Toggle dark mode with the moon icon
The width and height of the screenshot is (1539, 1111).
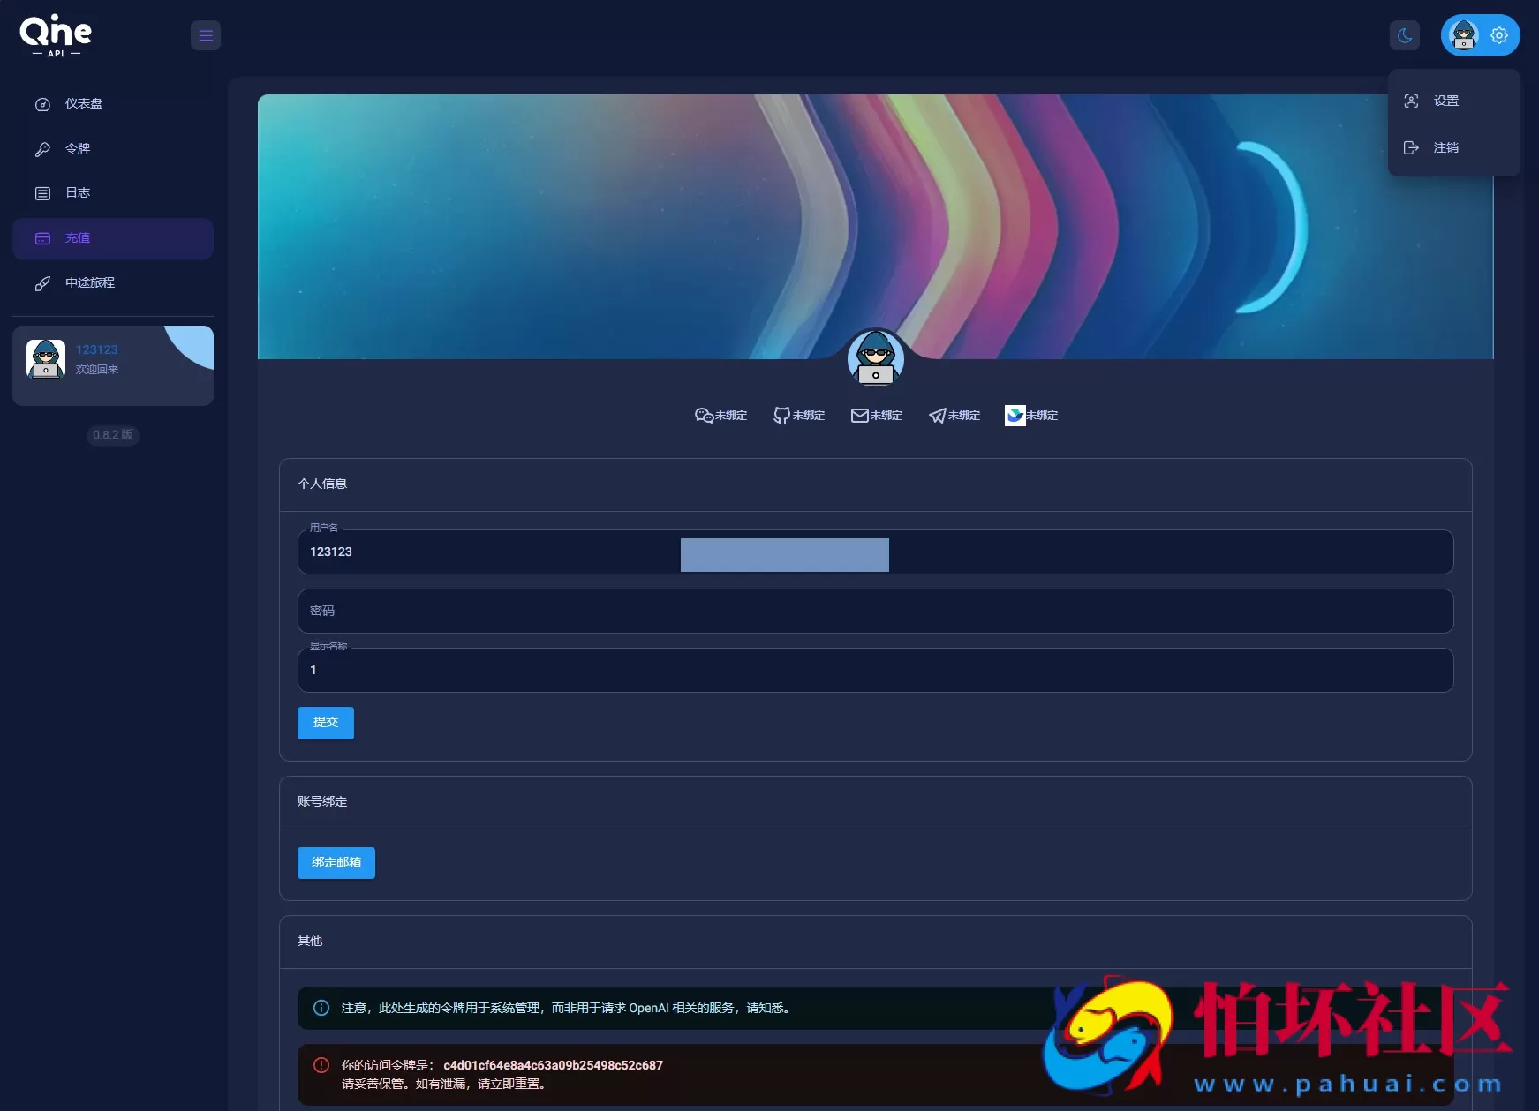(1404, 35)
